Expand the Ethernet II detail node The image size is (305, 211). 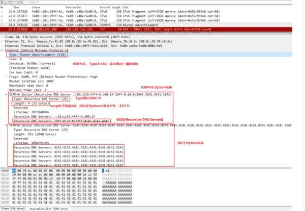click(x=2, y=41)
